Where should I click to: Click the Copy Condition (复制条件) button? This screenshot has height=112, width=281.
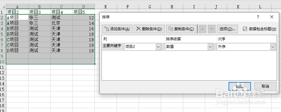(181, 29)
